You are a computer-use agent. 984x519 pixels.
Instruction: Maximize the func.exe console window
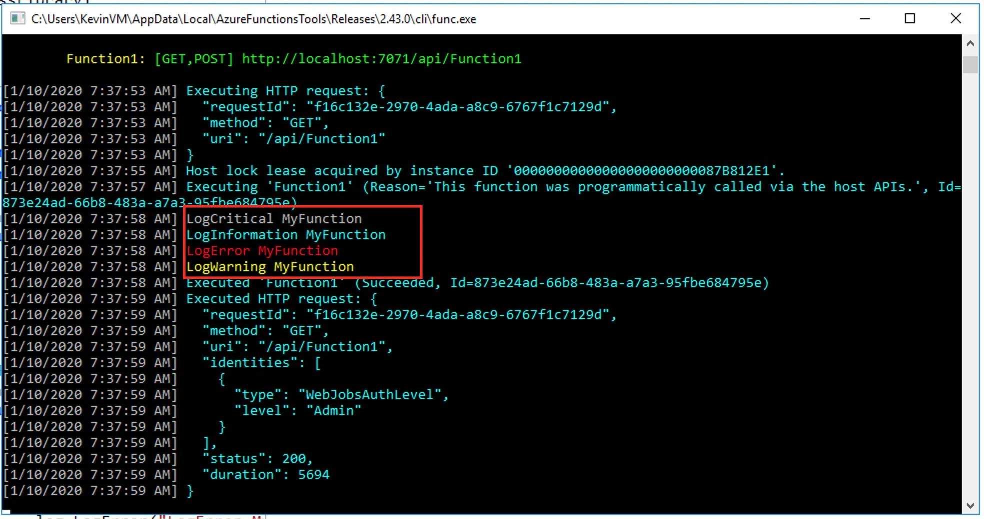[910, 18]
